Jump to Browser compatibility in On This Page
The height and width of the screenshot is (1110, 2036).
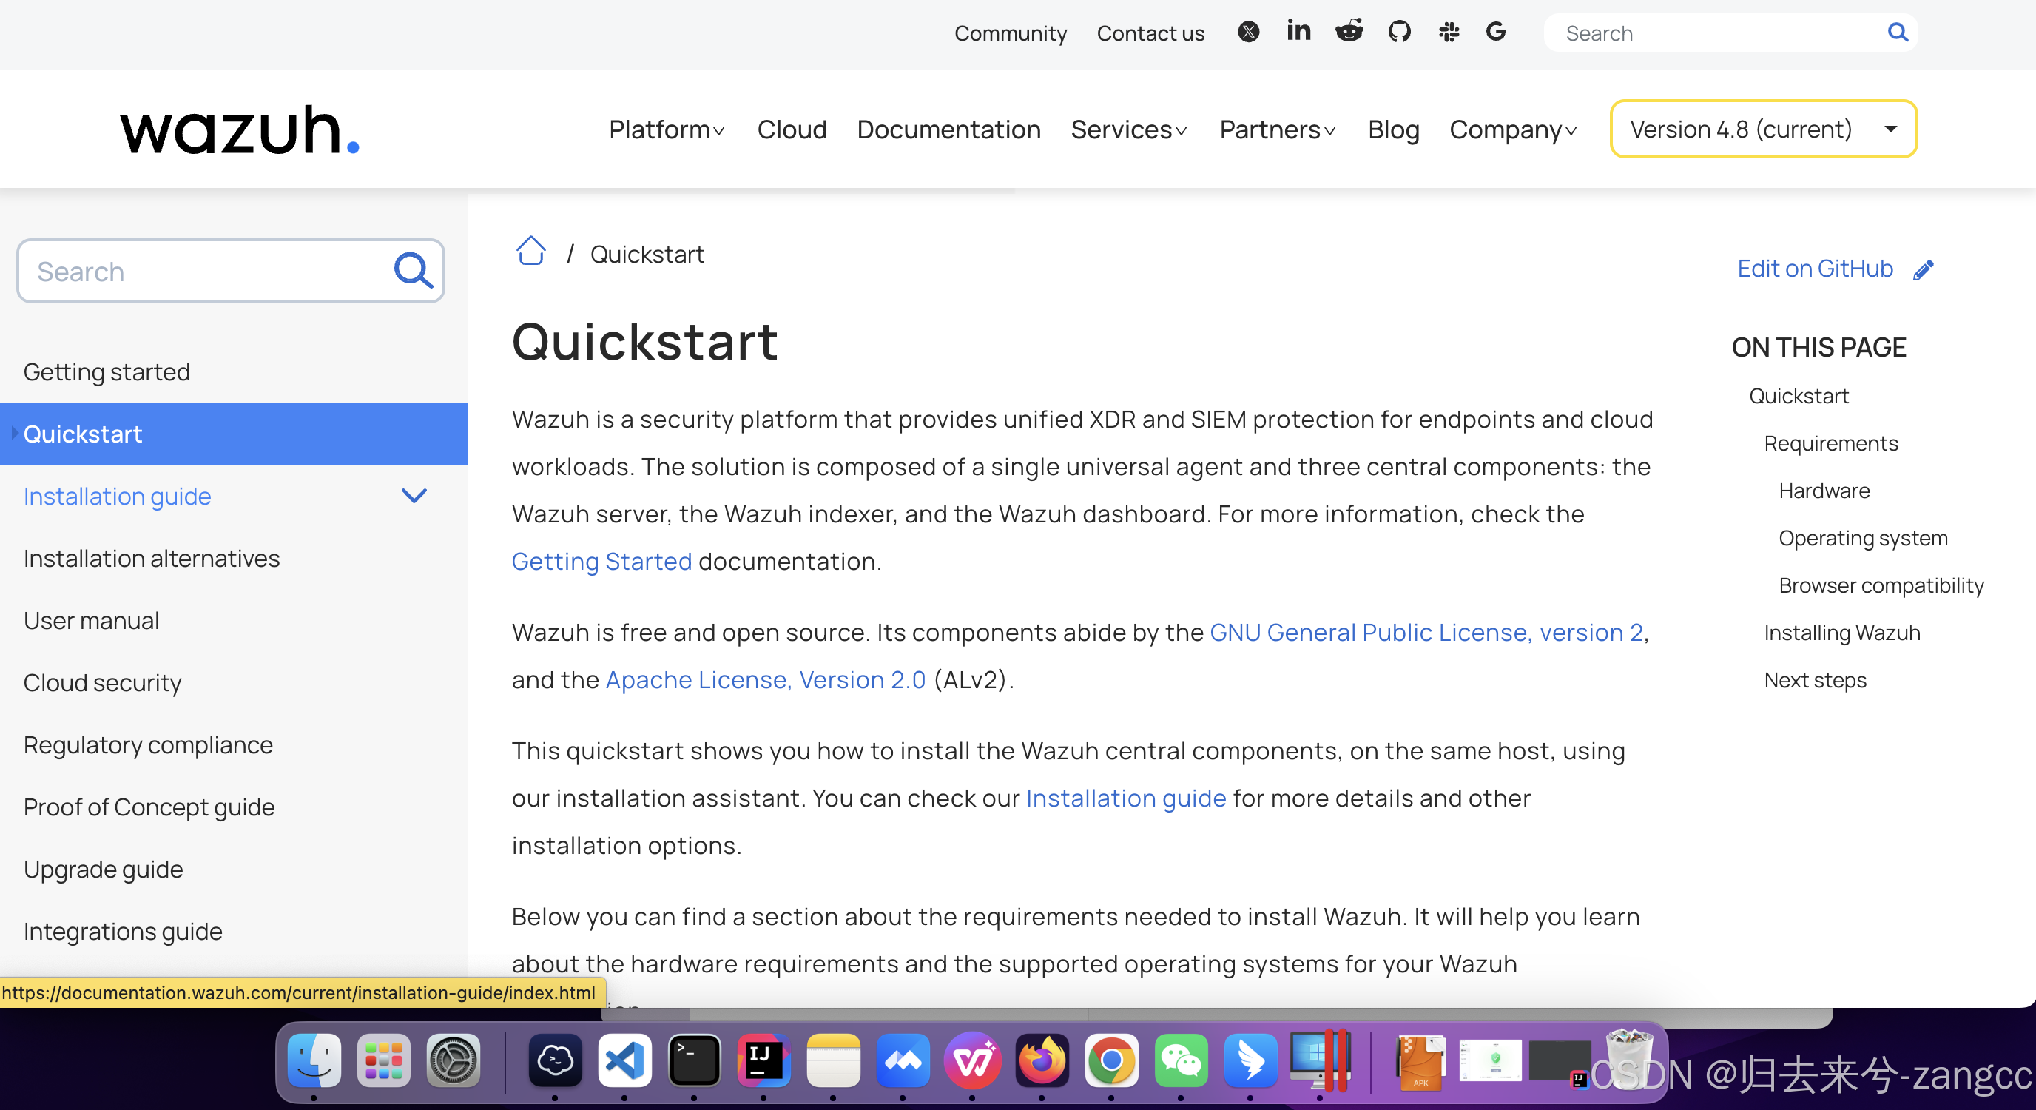pos(1881,586)
